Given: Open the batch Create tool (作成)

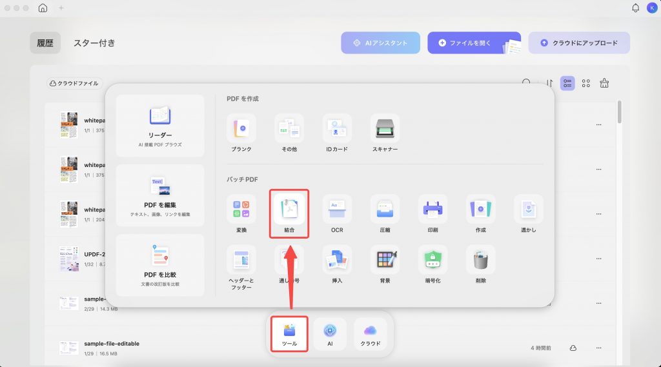Looking at the screenshot, I should point(480,209).
